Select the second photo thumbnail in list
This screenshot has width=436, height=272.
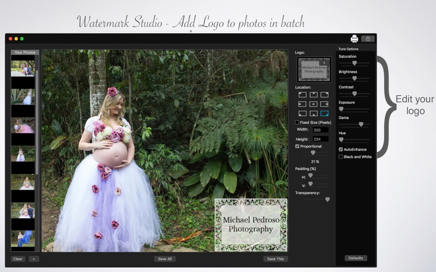coord(23,97)
